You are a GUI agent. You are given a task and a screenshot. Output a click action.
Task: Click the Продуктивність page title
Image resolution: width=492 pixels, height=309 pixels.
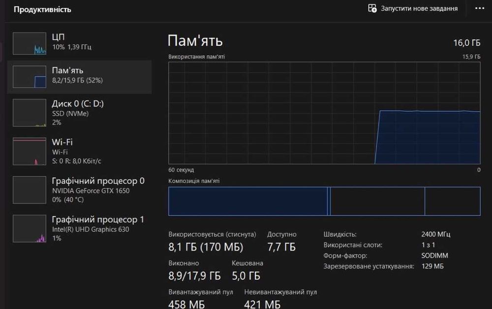coord(42,9)
